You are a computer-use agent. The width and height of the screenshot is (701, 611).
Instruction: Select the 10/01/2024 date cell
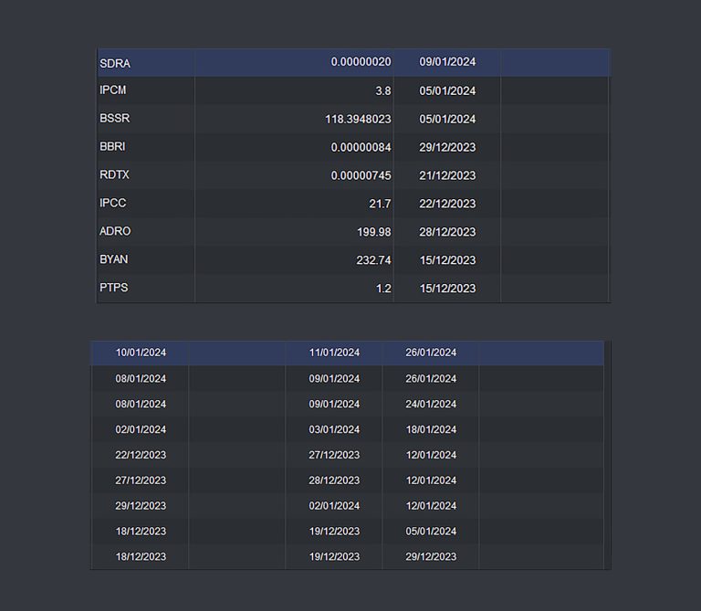tap(141, 353)
